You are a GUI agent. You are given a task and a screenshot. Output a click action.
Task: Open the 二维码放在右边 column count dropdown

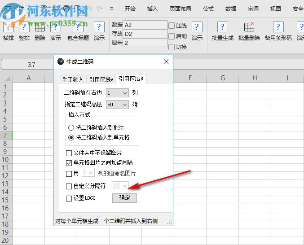click(117, 93)
